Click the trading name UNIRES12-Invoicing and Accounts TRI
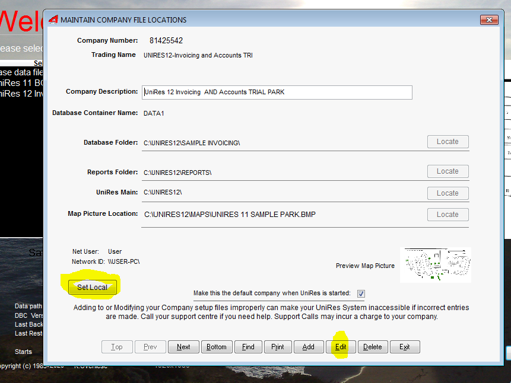511x383 pixels. point(198,55)
